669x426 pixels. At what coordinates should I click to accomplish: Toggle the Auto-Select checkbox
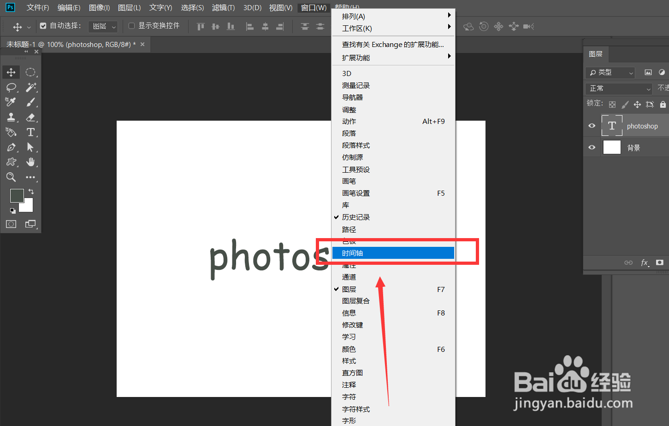[x=43, y=26]
